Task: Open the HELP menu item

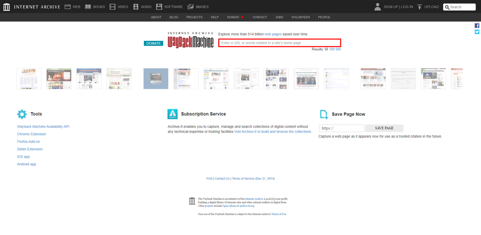Action: point(215,17)
